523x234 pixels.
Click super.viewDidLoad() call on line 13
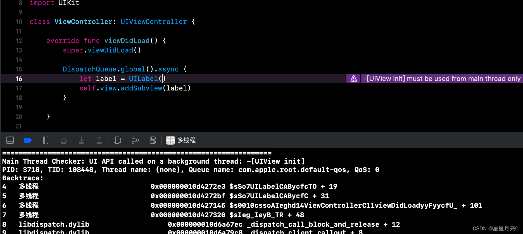point(102,50)
